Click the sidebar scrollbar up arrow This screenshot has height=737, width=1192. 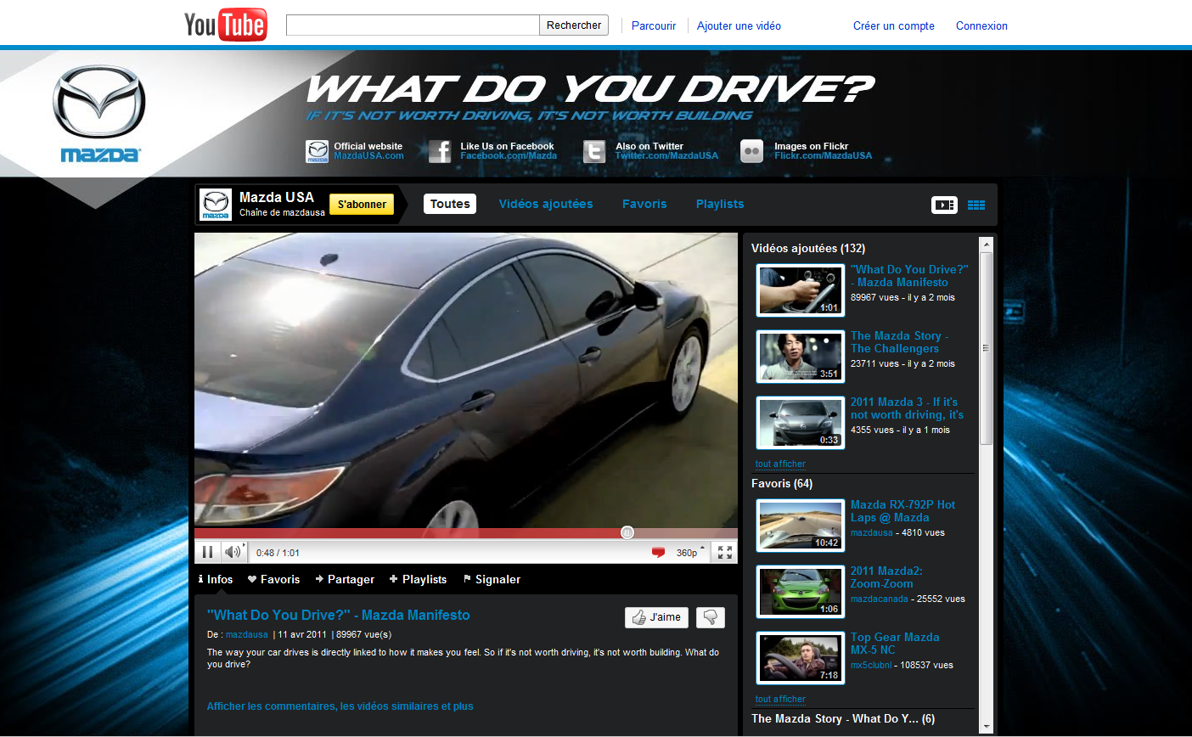(x=986, y=245)
